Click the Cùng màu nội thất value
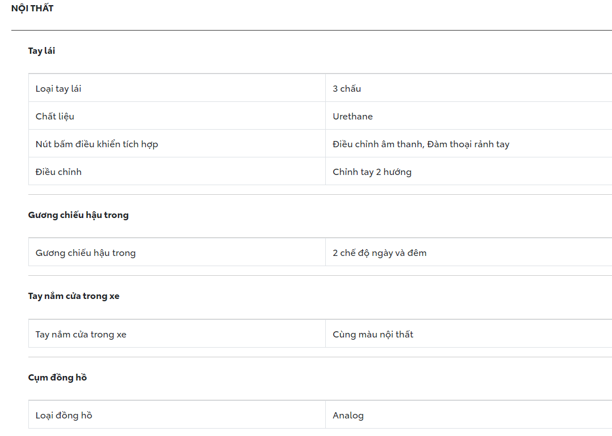This screenshot has width=612, height=436. click(373, 334)
